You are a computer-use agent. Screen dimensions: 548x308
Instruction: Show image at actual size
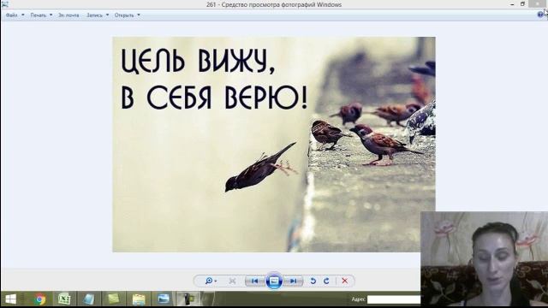pyautogui.click(x=232, y=281)
